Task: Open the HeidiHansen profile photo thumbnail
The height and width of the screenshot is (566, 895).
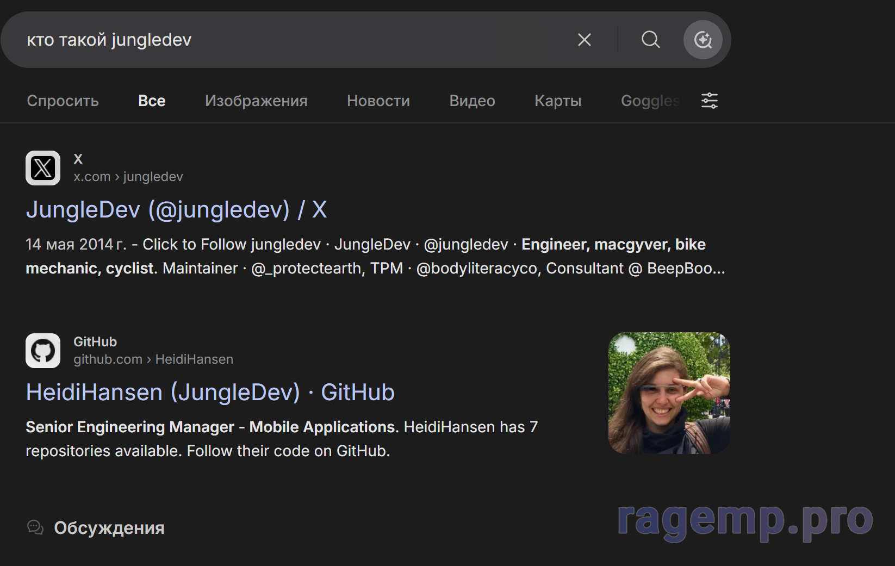Action: point(669,393)
